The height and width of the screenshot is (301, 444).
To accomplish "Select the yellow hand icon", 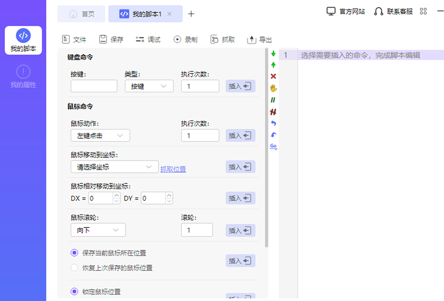I will click(273, 88).
